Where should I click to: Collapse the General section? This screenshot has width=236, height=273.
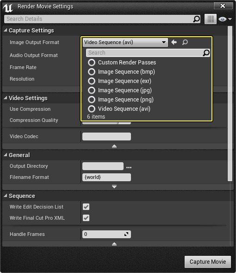click(x=6, y=155)
